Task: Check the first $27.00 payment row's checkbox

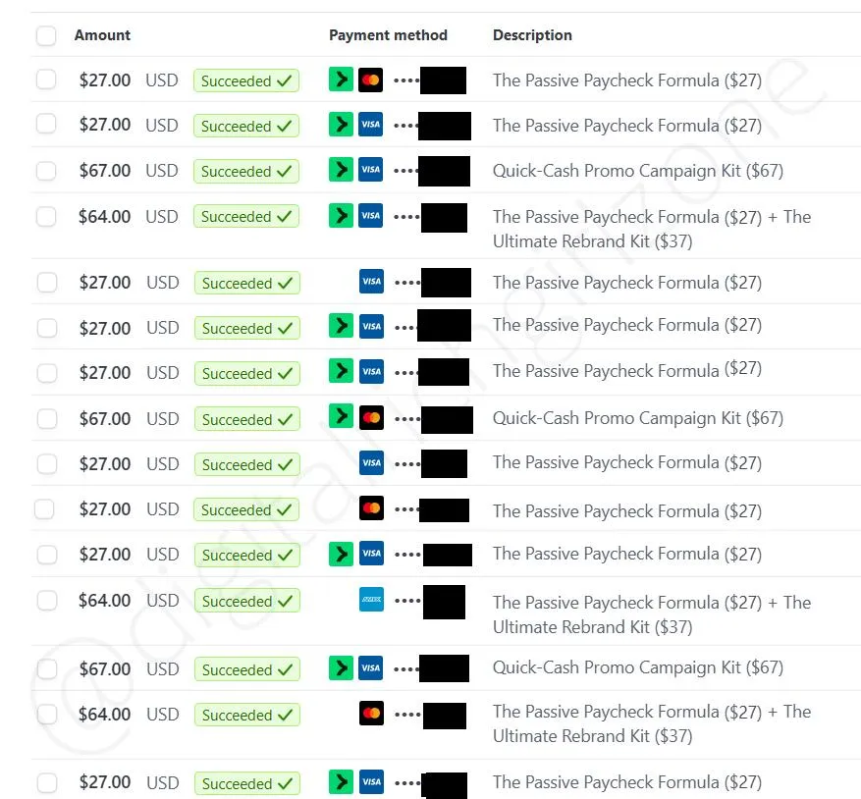Action: (46, 80)
